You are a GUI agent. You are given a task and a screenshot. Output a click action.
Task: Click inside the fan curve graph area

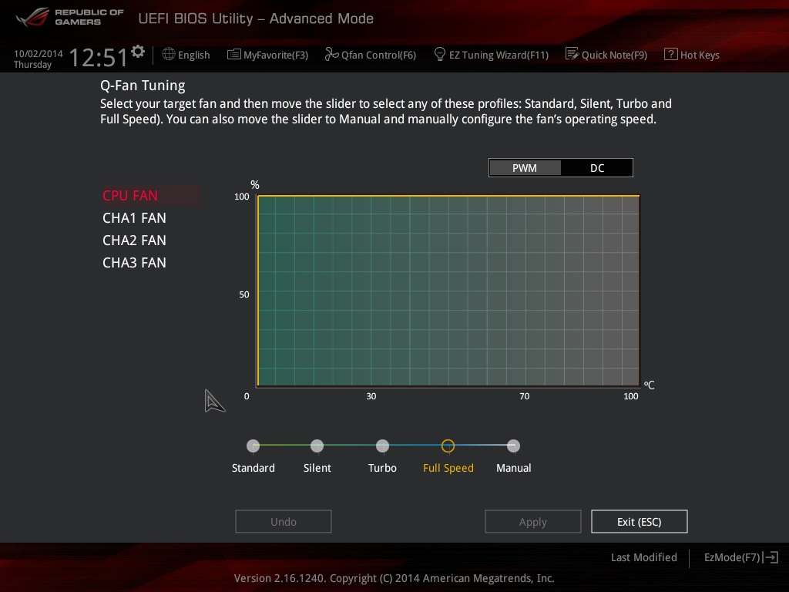(448, 291)
